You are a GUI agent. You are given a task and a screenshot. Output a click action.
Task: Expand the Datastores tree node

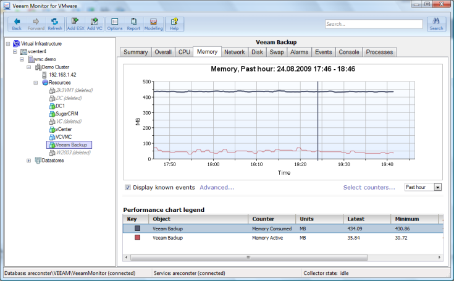28,161
